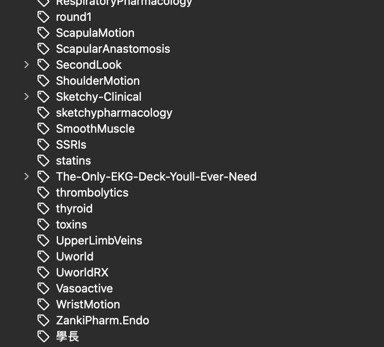Click the tag icon beside thyroid
This screenshot has height=347, width=384.
[43, 209]
